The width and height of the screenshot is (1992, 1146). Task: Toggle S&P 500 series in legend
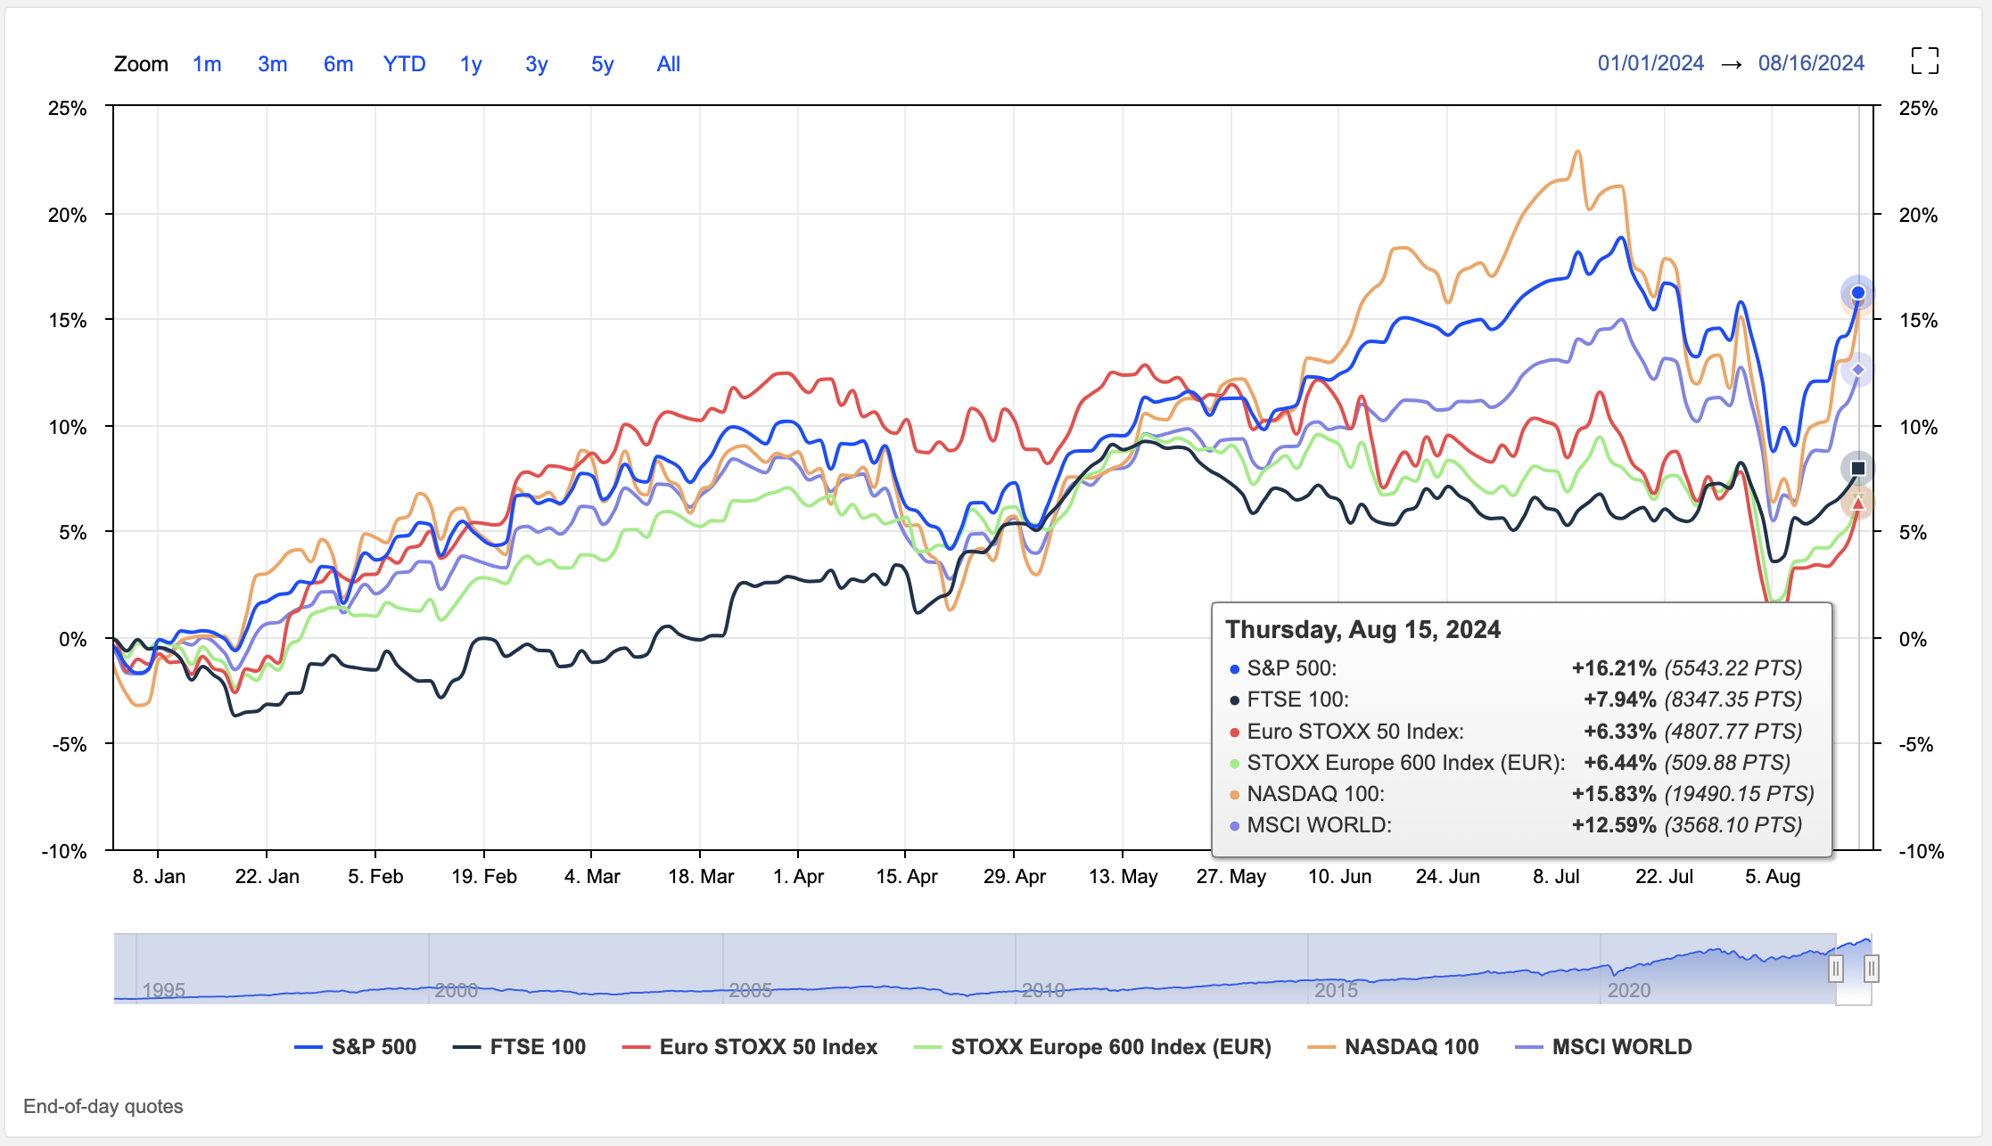356,1047
